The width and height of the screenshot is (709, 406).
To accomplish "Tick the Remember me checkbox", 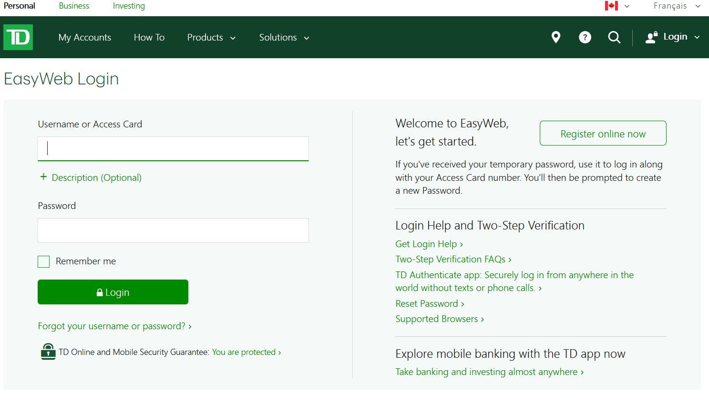I will point(44,261).
